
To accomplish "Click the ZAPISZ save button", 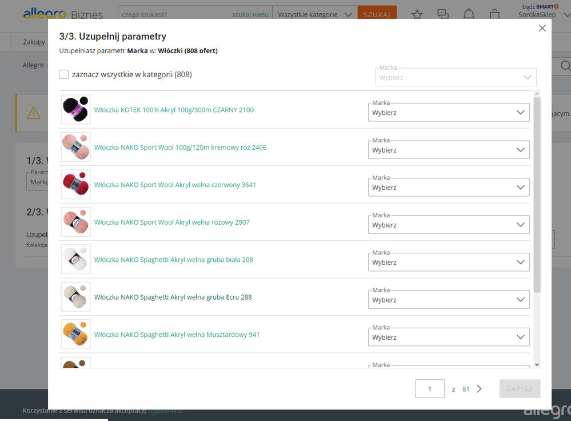I will point(520,389).
